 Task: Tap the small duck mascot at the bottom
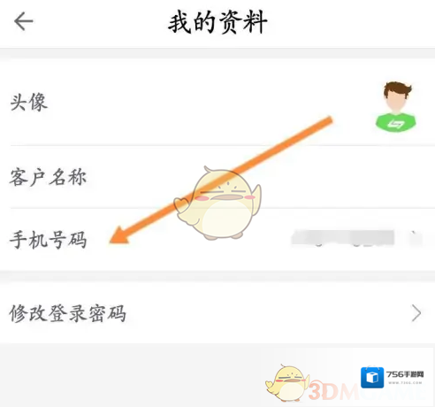[x=287, y=382]
